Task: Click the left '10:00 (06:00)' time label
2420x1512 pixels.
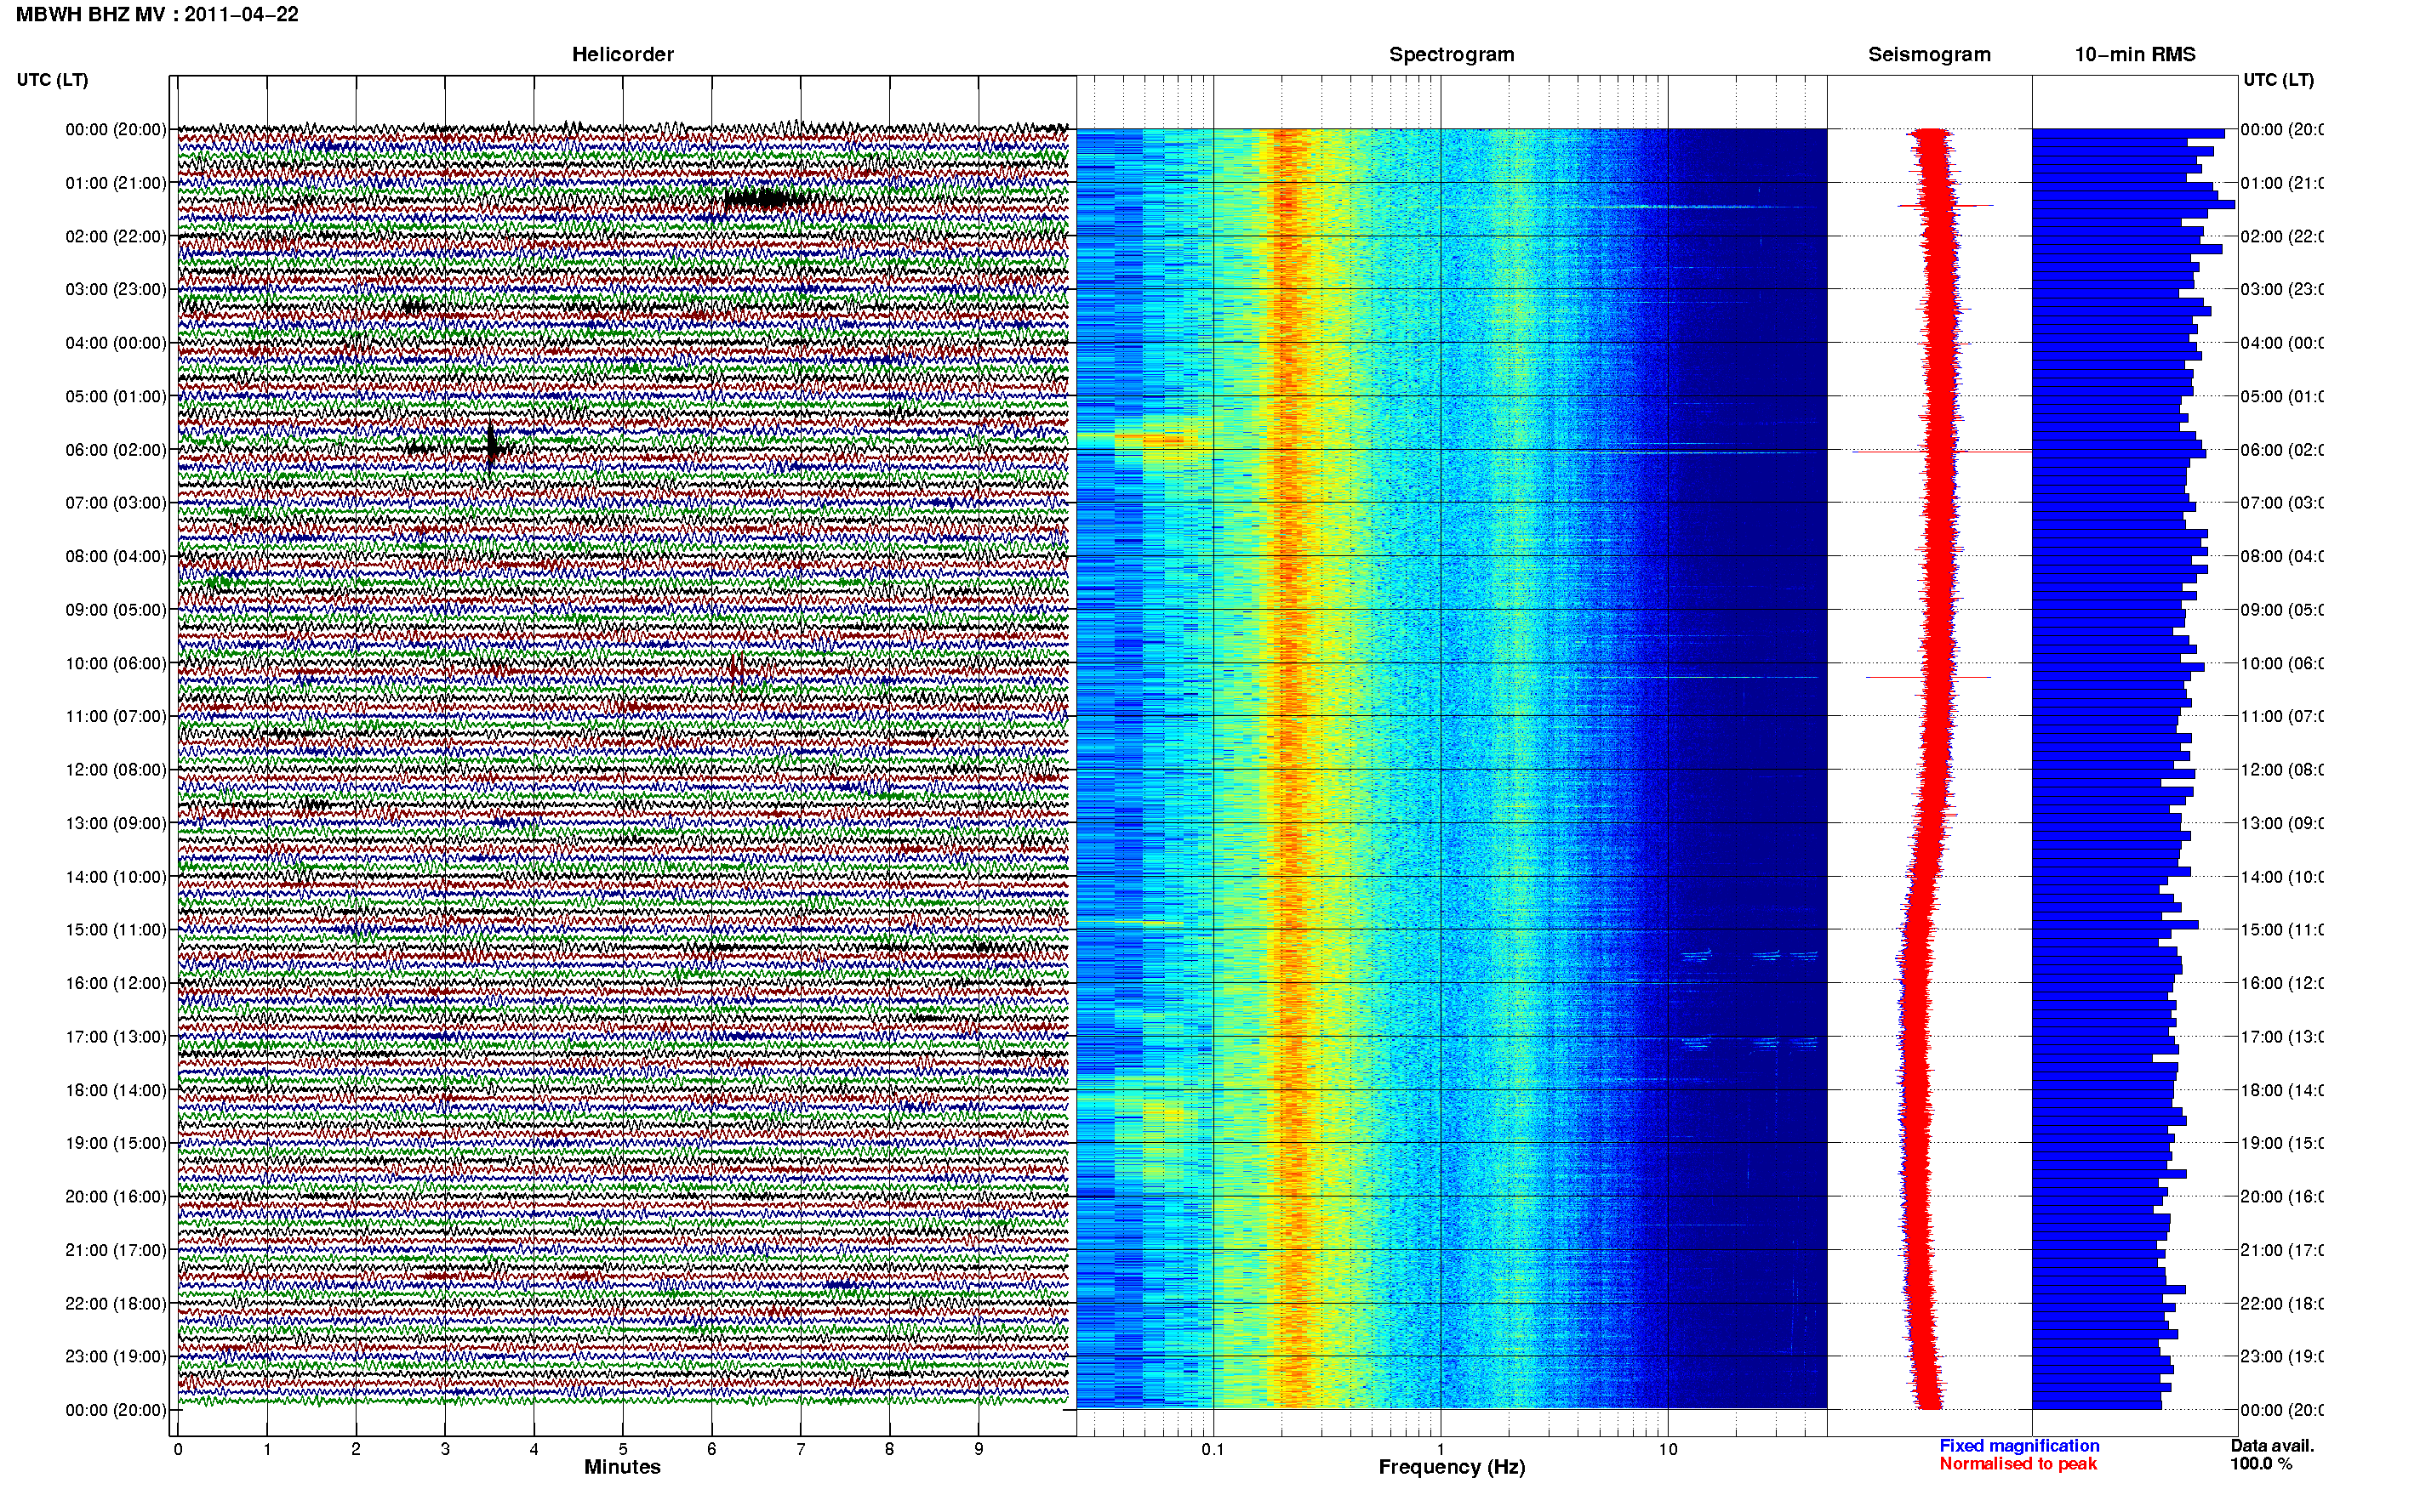Action: [116, 663]
